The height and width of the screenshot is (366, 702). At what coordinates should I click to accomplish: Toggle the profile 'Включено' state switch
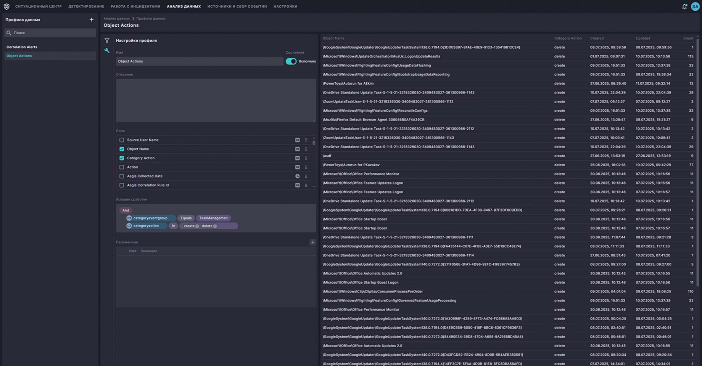click(x=291, y=61)
